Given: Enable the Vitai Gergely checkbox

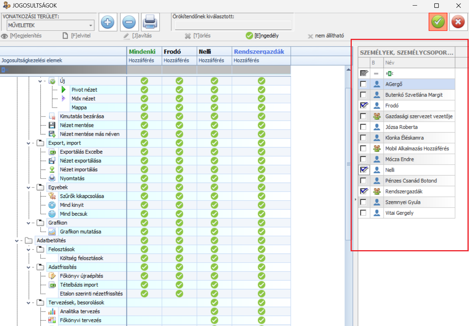Looking at the screenshot, I should pyautogui.click(x=363, y=213).
